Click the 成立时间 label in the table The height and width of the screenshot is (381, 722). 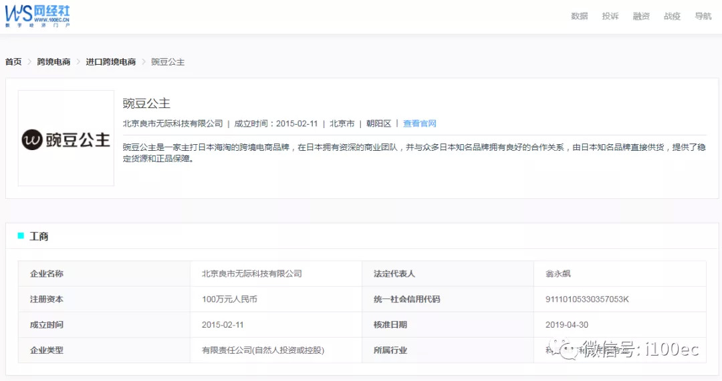[x=47, y=324]
